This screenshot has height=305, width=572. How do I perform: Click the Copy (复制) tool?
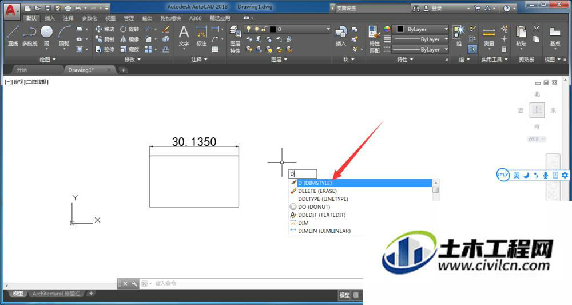click(104, 39)
